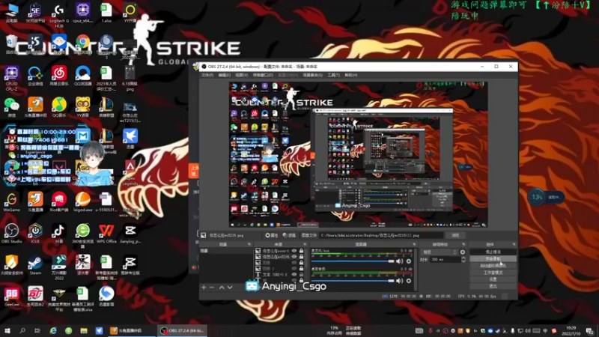599x337 pixels.
Task: Click the image file path field
Action: 381,235
